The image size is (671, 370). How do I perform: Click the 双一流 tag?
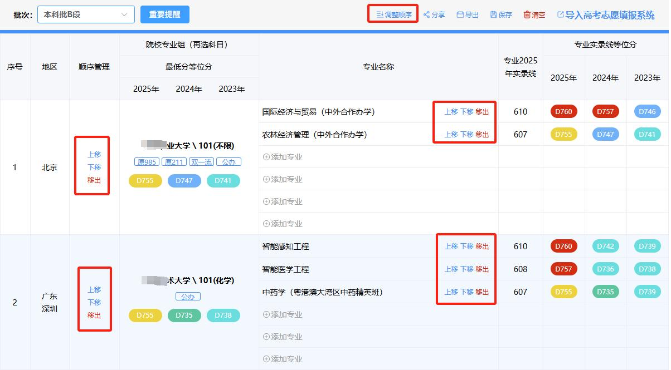201,162
